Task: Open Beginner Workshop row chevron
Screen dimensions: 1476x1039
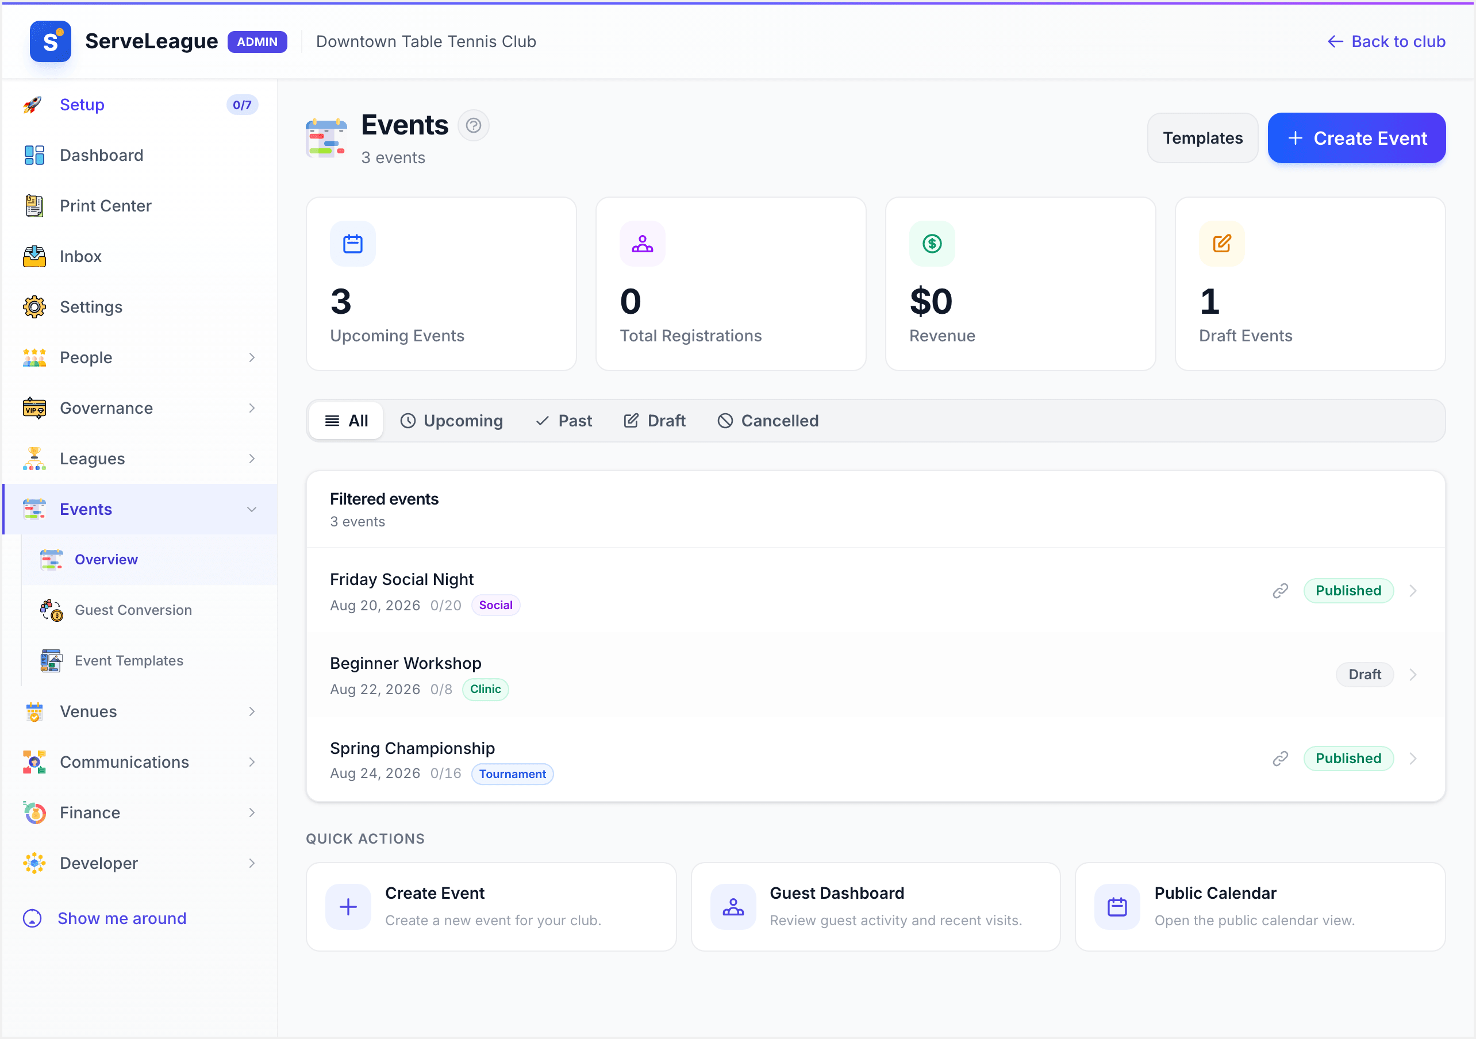Action: point(1412,675)
